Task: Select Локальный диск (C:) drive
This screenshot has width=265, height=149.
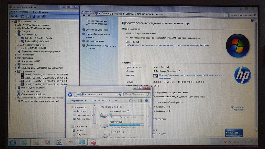Action: tap(122, 114)
